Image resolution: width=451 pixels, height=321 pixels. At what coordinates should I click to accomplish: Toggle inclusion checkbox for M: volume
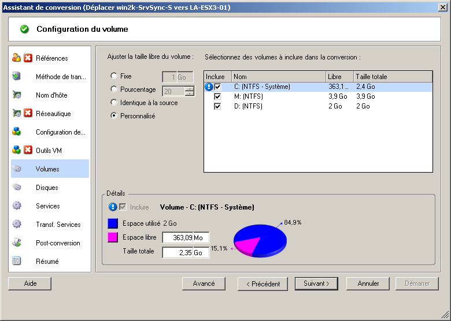(x=217, y=96)
